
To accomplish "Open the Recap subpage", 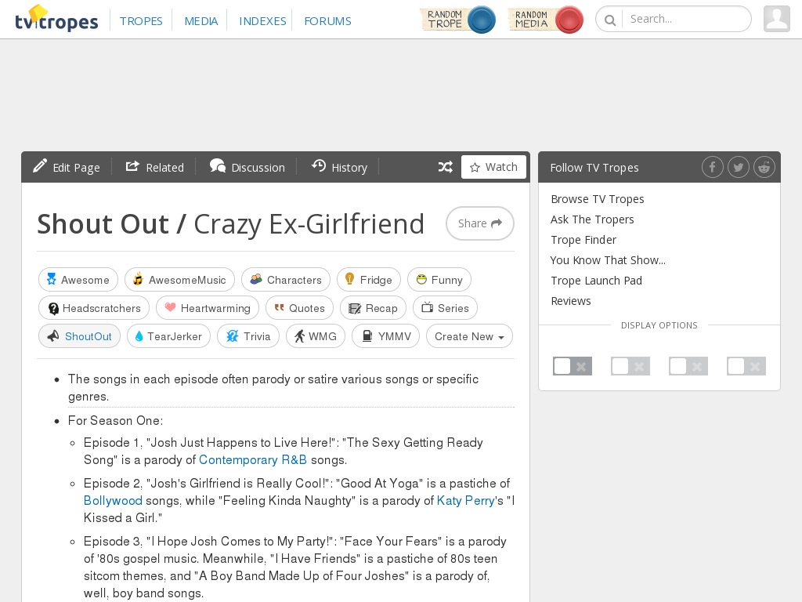I will click(373, 307).
